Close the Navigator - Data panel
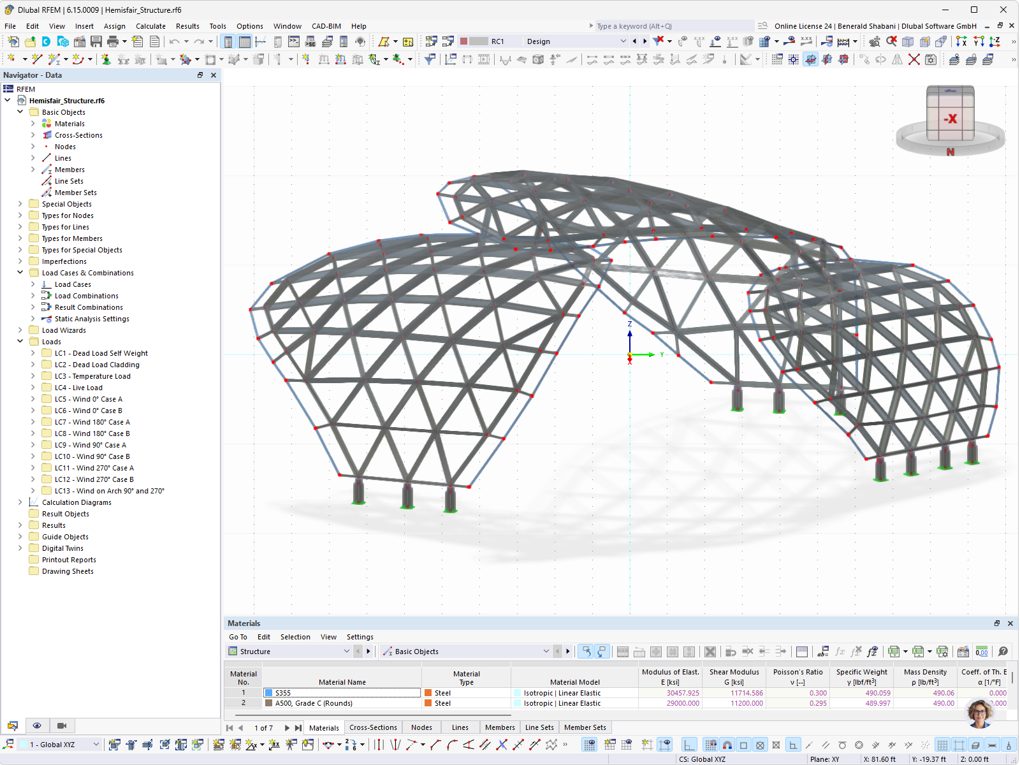The image size is (1020, 765). 214,75
